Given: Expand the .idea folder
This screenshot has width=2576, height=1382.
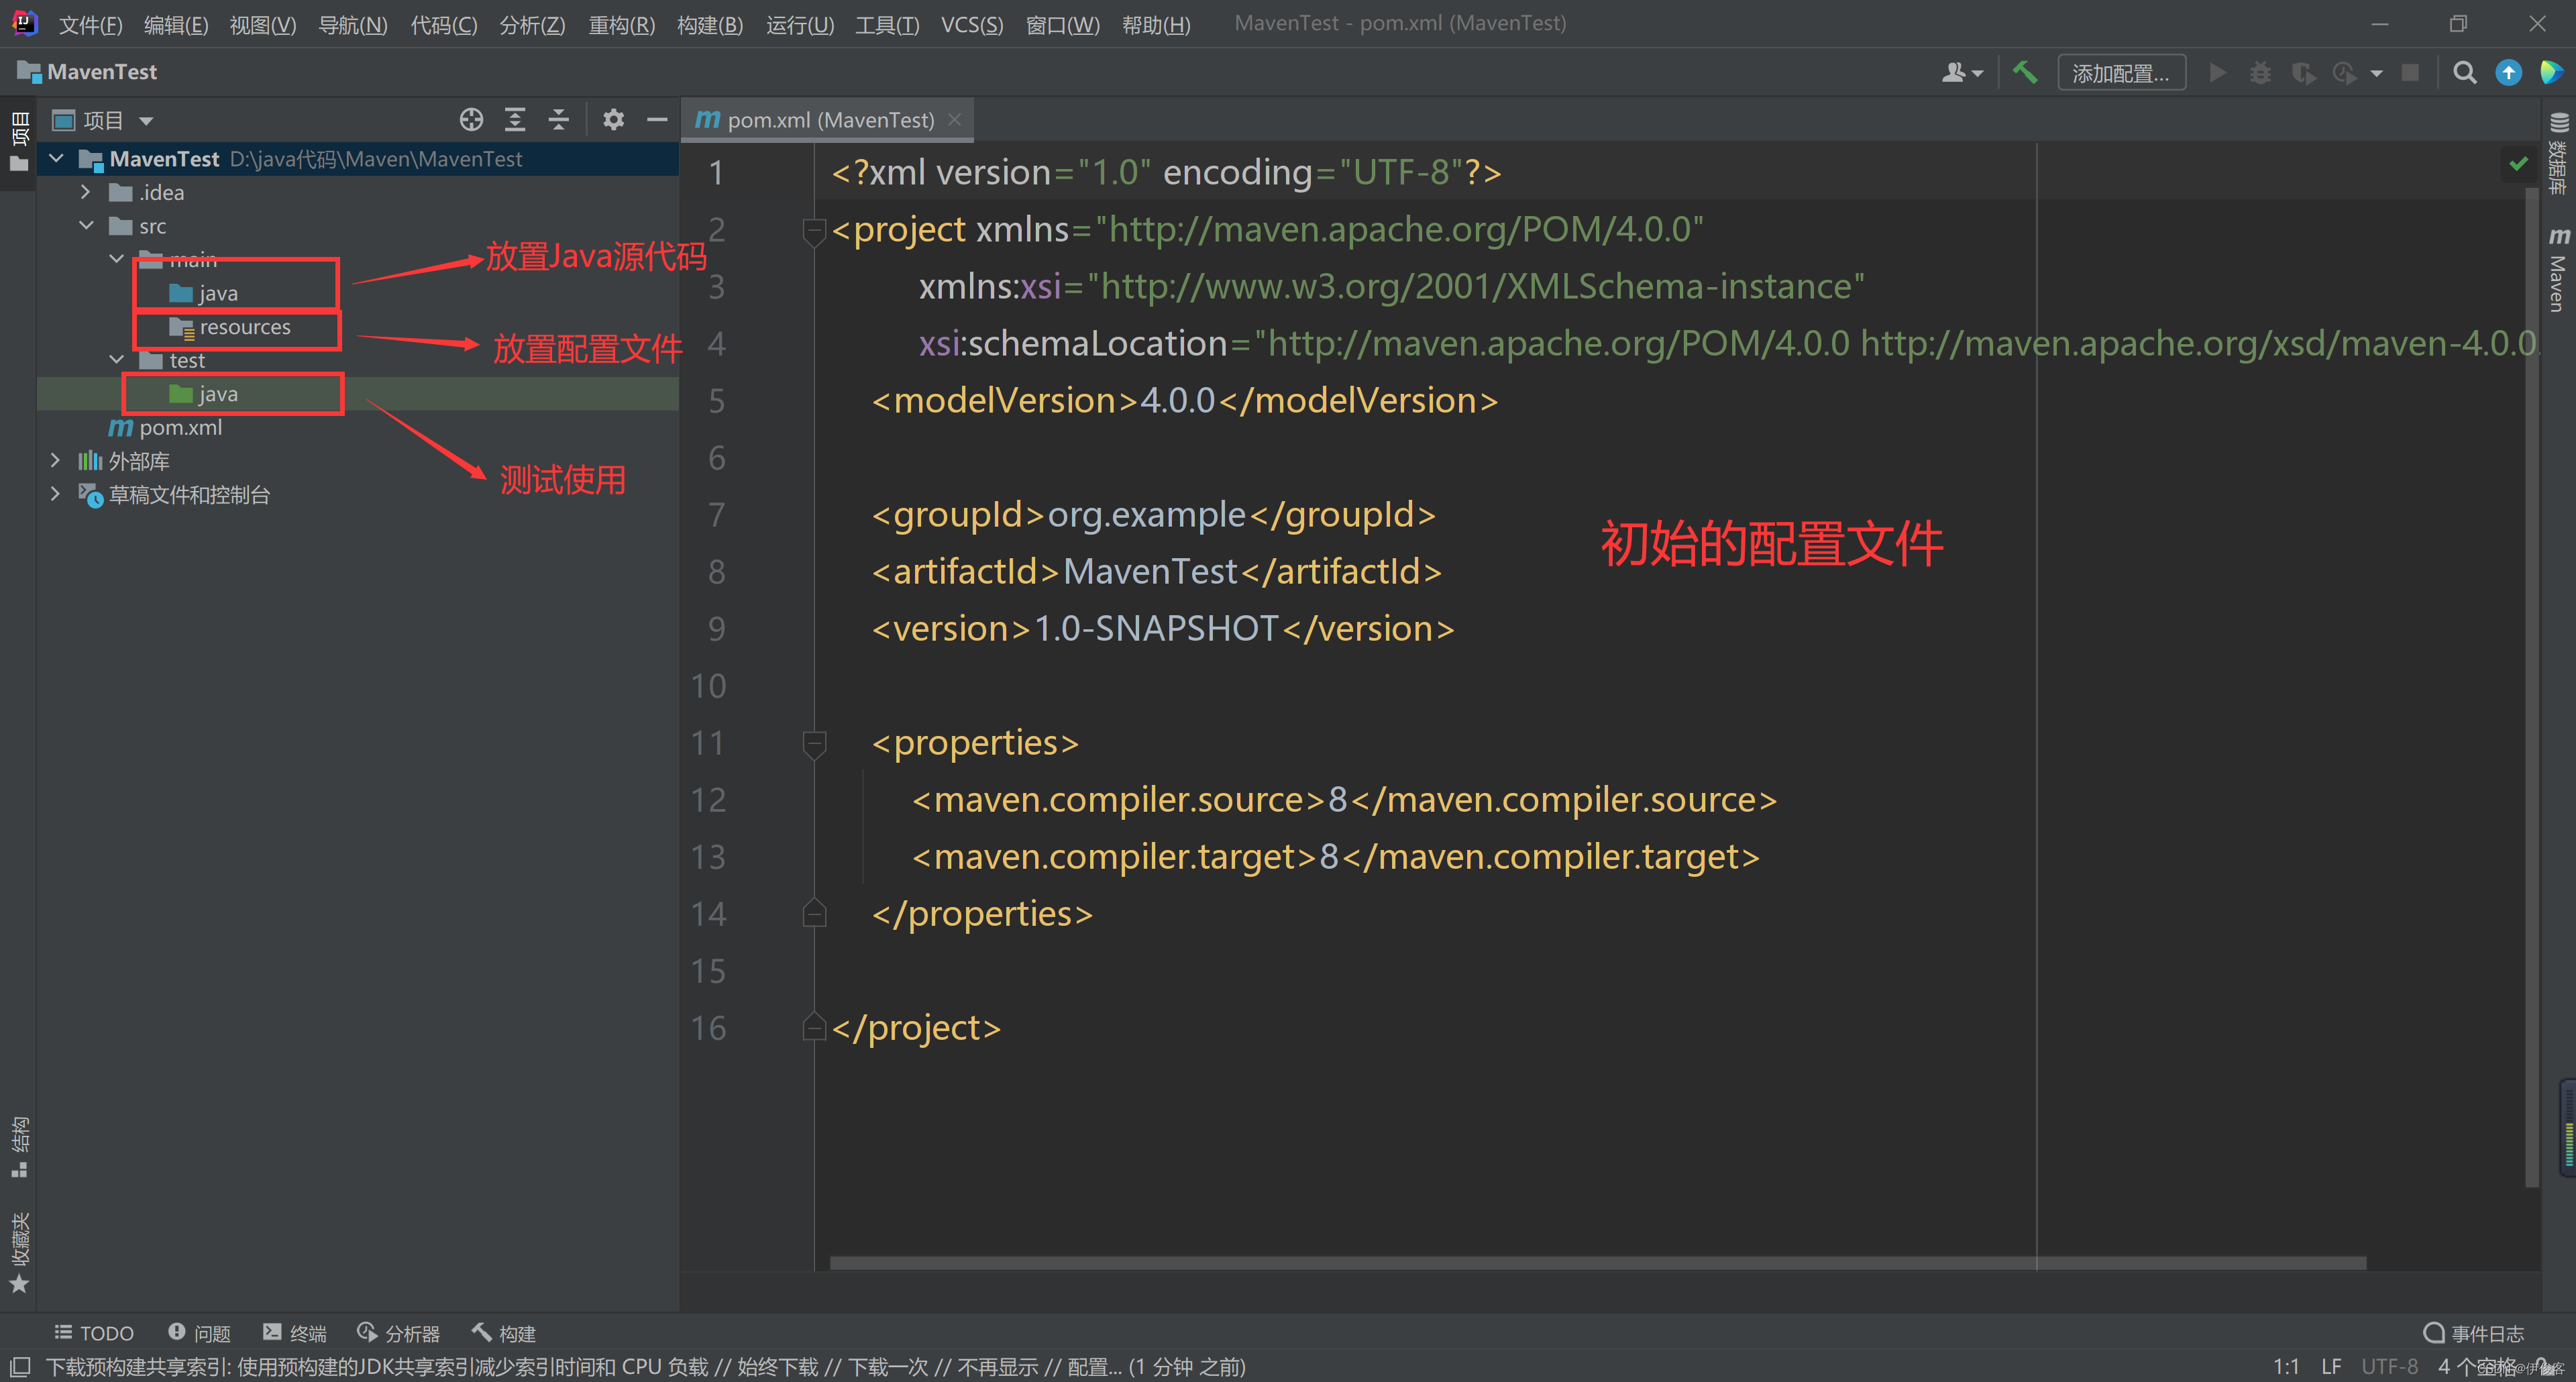Looking at the screenshot, I should (x=86, y=192).
